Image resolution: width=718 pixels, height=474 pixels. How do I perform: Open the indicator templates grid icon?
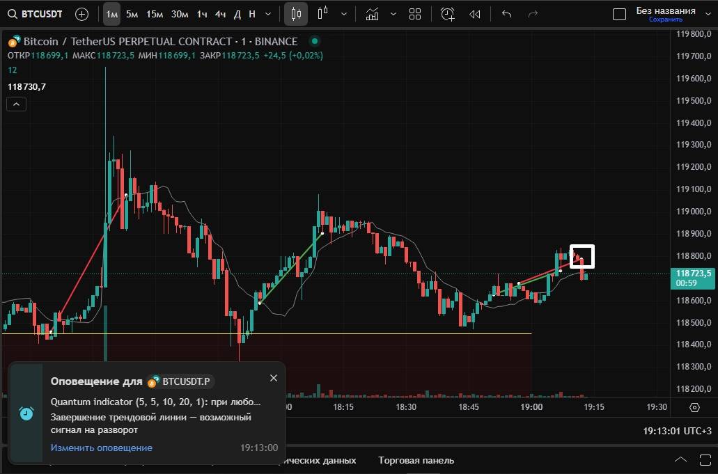pyautogui.click(x=415, y=14)
